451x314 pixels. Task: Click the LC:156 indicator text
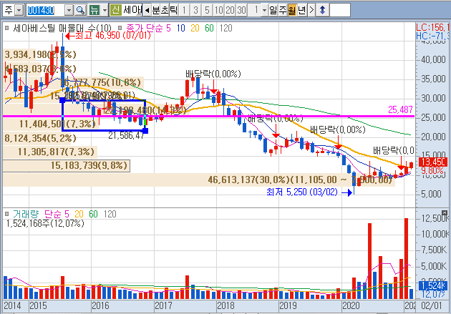pos(432,27)
